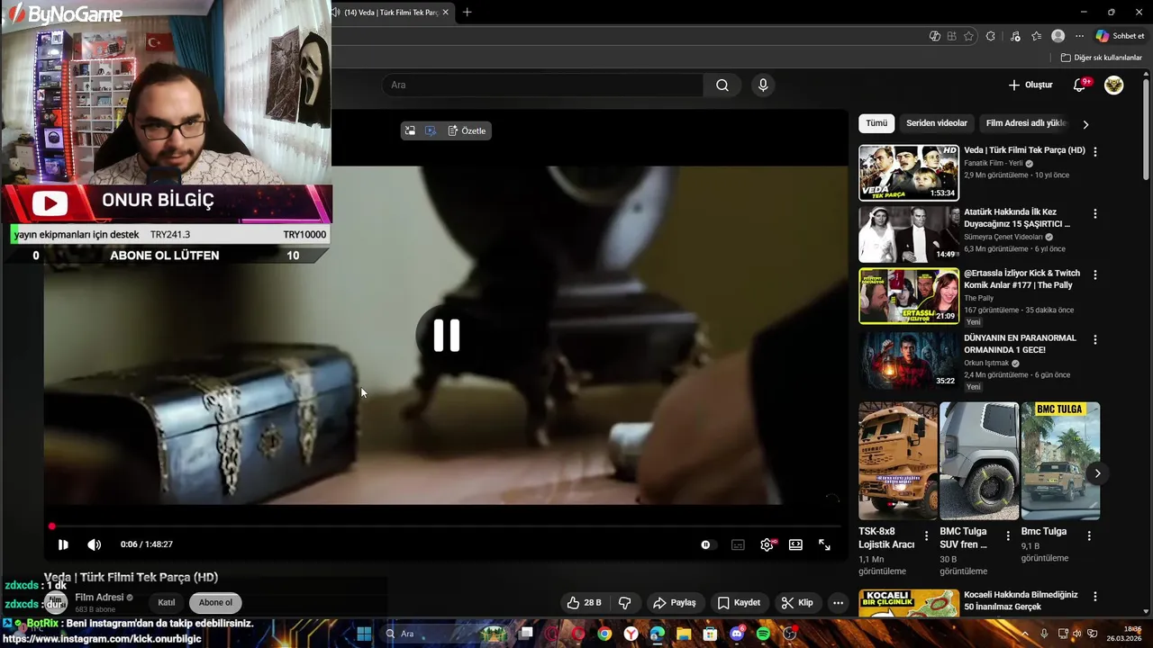1153x648 pixels.
Task: Click the picture-in-picture icon above video
Action: click(410, 130)
